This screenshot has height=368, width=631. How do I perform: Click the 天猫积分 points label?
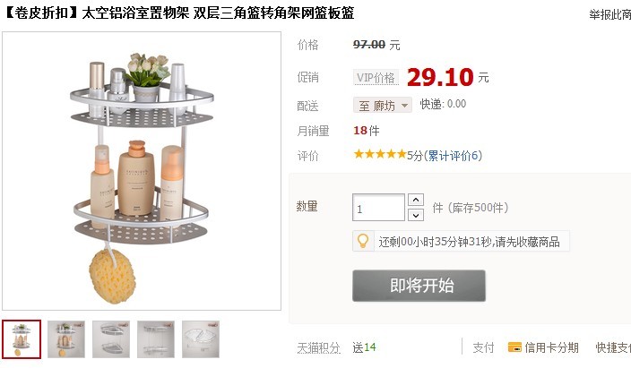pyautogui.click(x=319, y=348)
